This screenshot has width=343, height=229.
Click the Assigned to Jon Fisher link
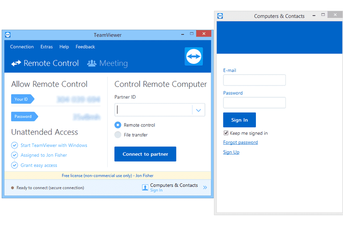[44, 155]
